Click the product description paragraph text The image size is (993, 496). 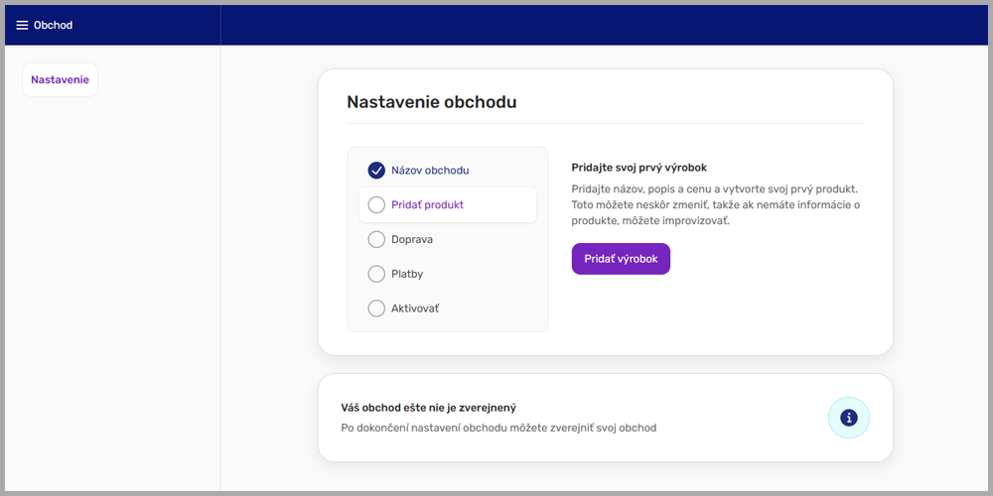(x=715, y=204)
